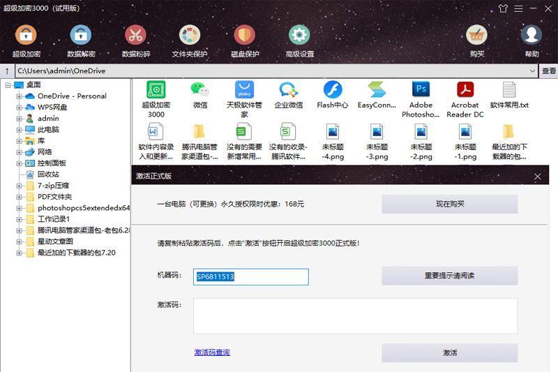Expand the WPS网盘 tree node

[20, 107]
